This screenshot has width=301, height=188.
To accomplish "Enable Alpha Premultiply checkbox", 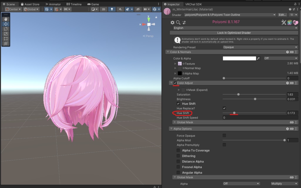I will [x=224, y=145].
